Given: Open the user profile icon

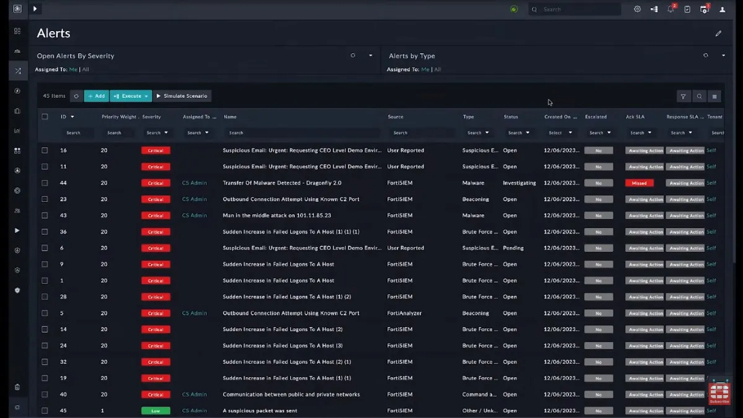Looking at the screenshot, I should (722, 9).
